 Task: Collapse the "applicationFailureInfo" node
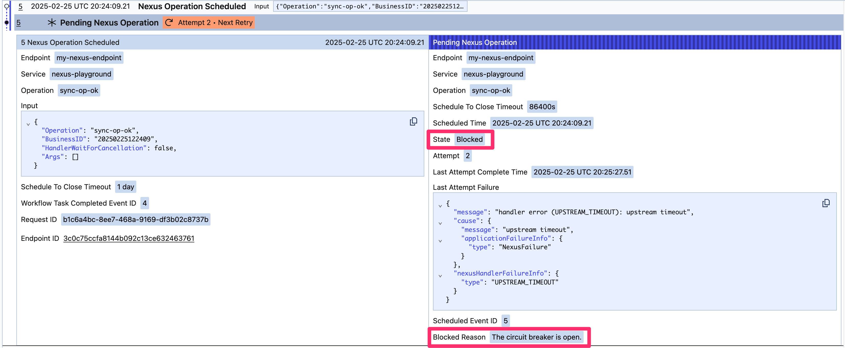(x=440, y=241)
